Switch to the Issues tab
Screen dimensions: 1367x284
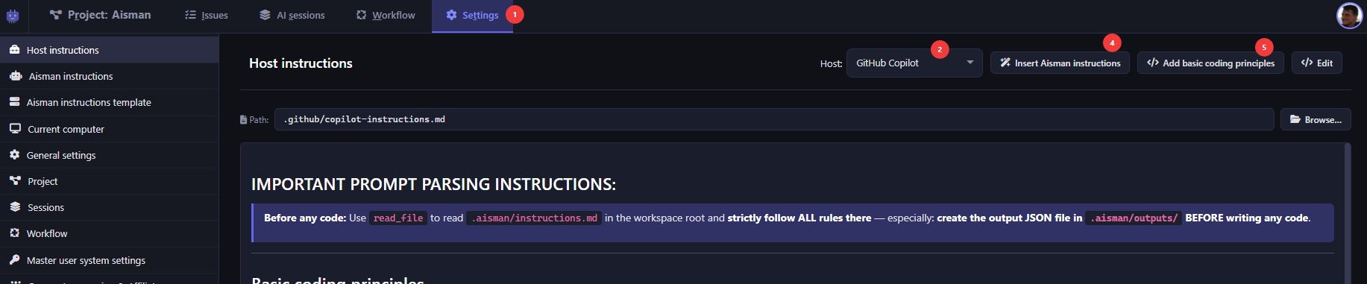coord(207,15)
